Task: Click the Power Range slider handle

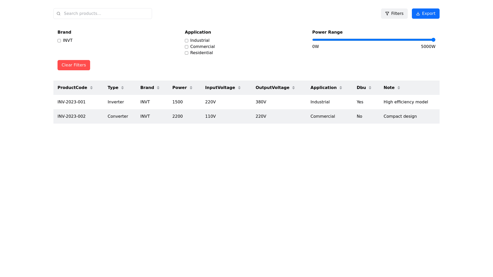Action: pyautogui.click(x=433, y=40)
